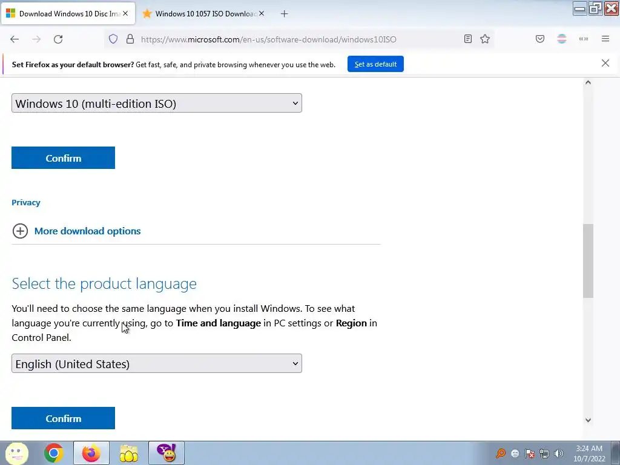Click the Show desktop strip beside the clock
Viewport: 620px width, 465px height.
[x=615, y=453]
